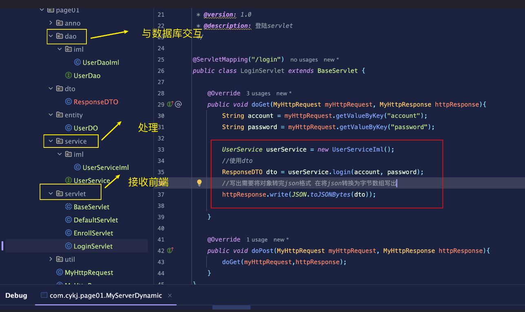This screenshot has width=525, height=312.
Task: Select the Debug tool window label
Action: [16, 295]
